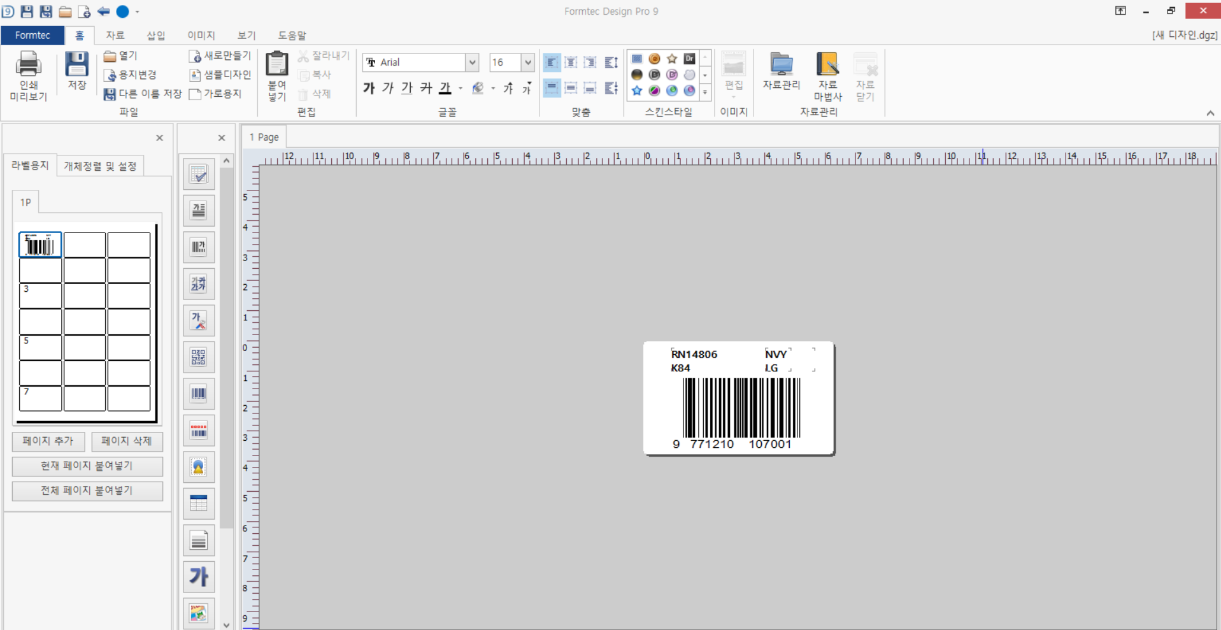Toggle 가로용지 landscape paper option
The image size is (1221, 630).
(x=216, y=94)
